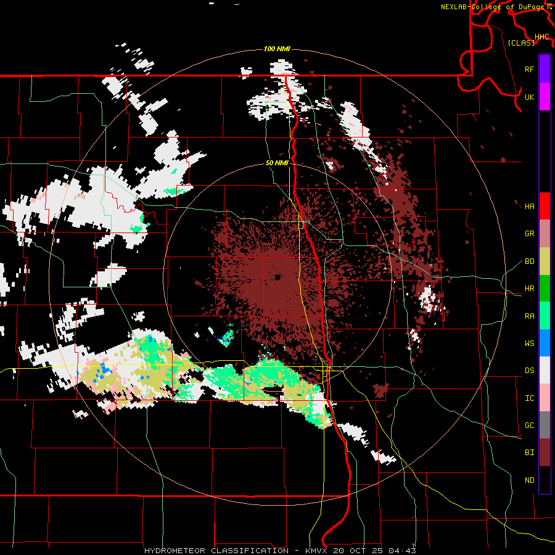555x555 pixels.
Task: Select the blue WS legend swatch
Action: coord(545,343)
